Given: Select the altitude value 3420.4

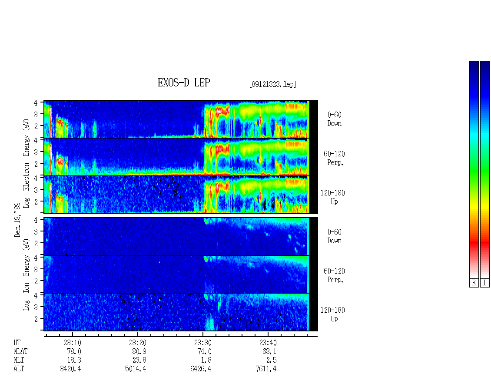Looking at the screenshot, I should point(70,369).
